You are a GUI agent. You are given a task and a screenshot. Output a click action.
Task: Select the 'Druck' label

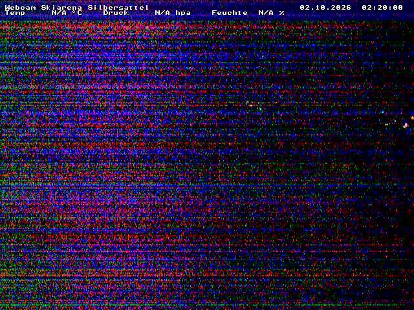(x=116, y=13)
